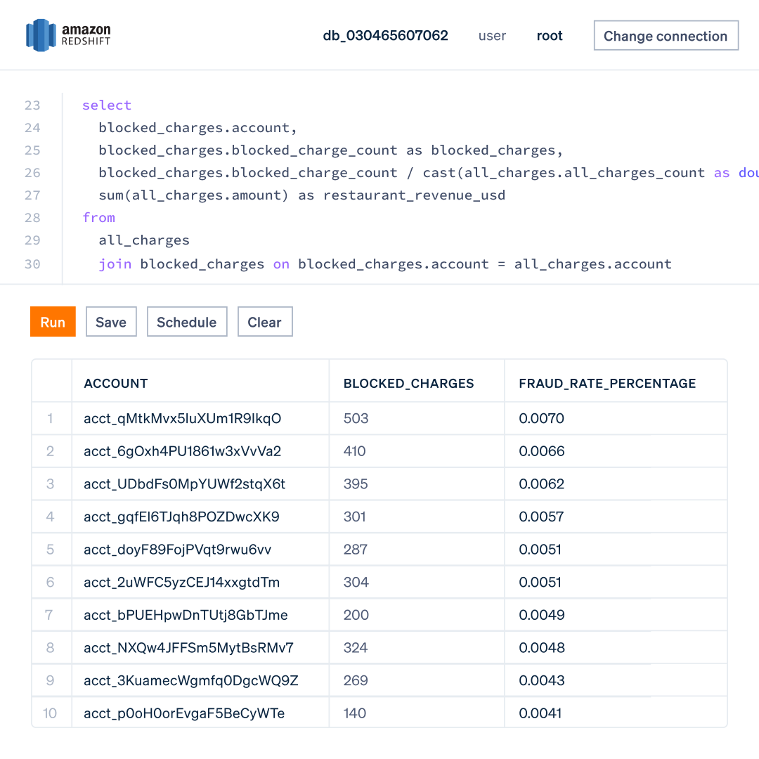Click blocked charges value 304
This screenshot has height=759, width=759.
tap(356, 583)
